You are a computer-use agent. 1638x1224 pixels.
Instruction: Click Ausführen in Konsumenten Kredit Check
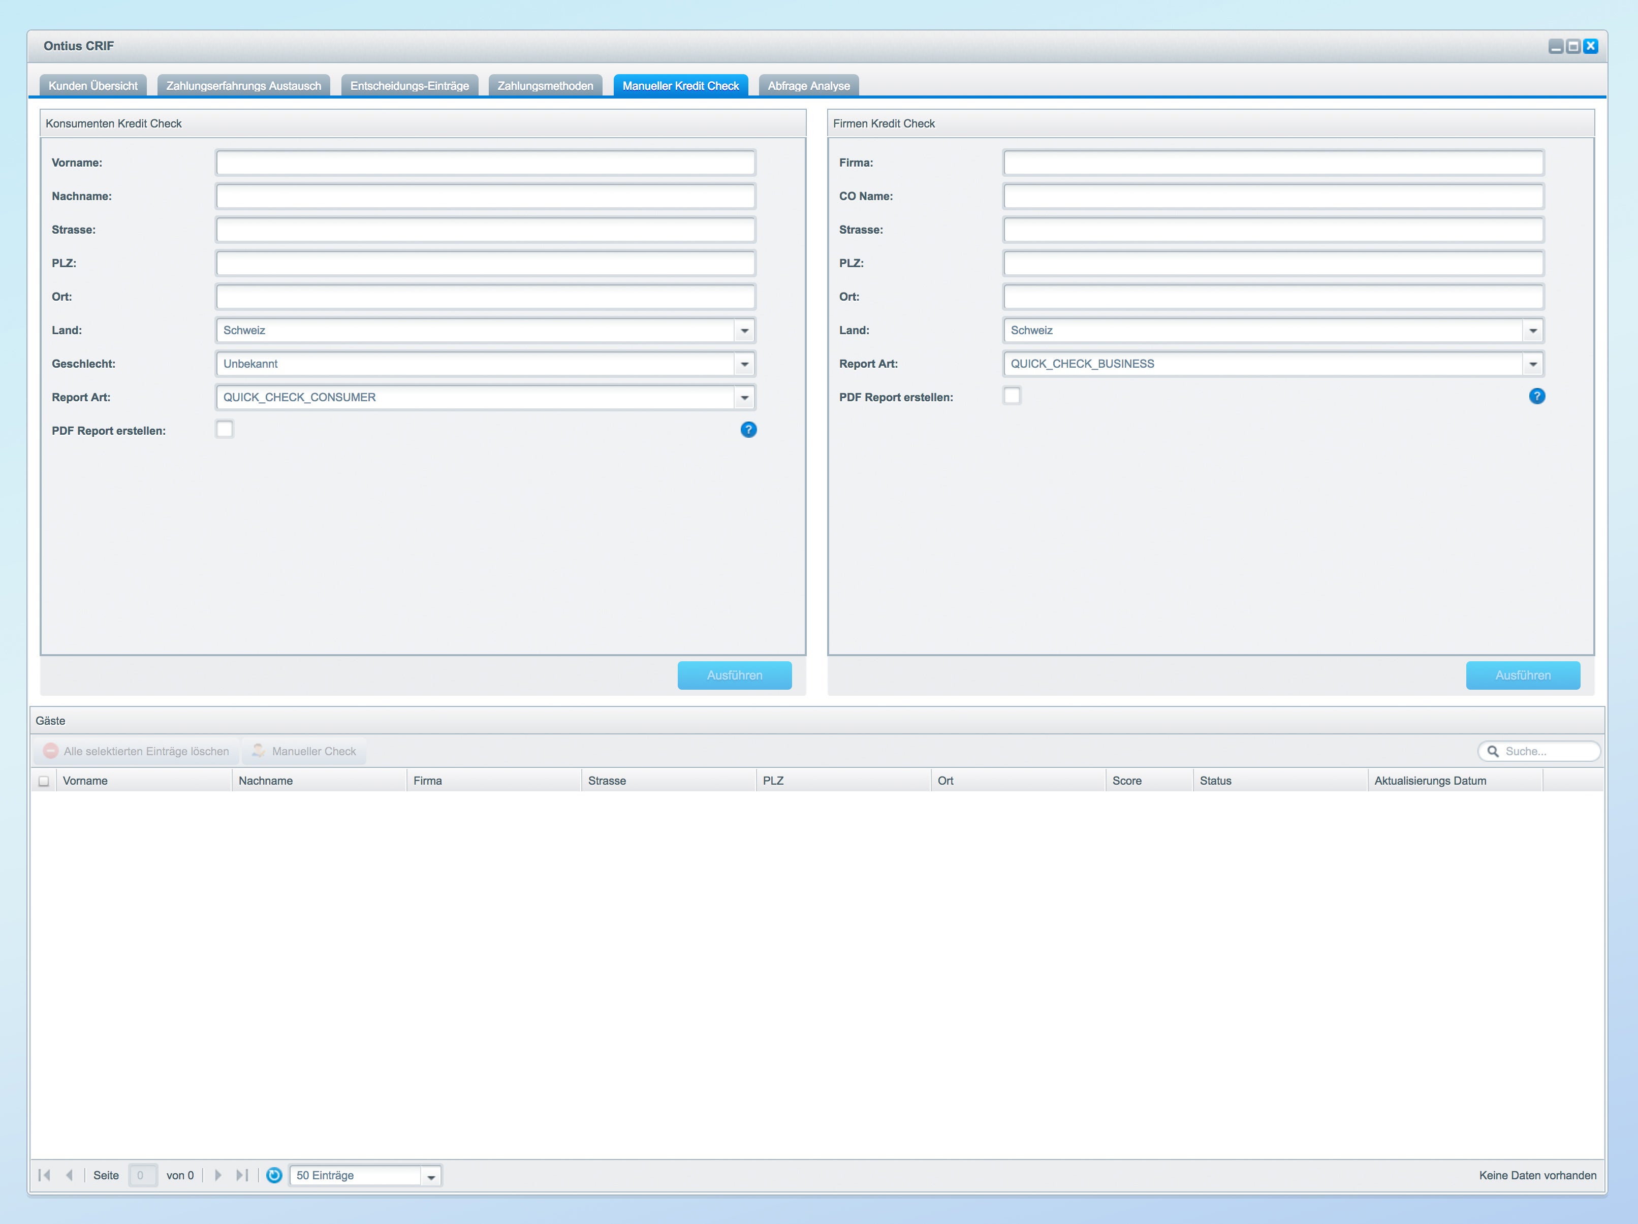(735, 675)
